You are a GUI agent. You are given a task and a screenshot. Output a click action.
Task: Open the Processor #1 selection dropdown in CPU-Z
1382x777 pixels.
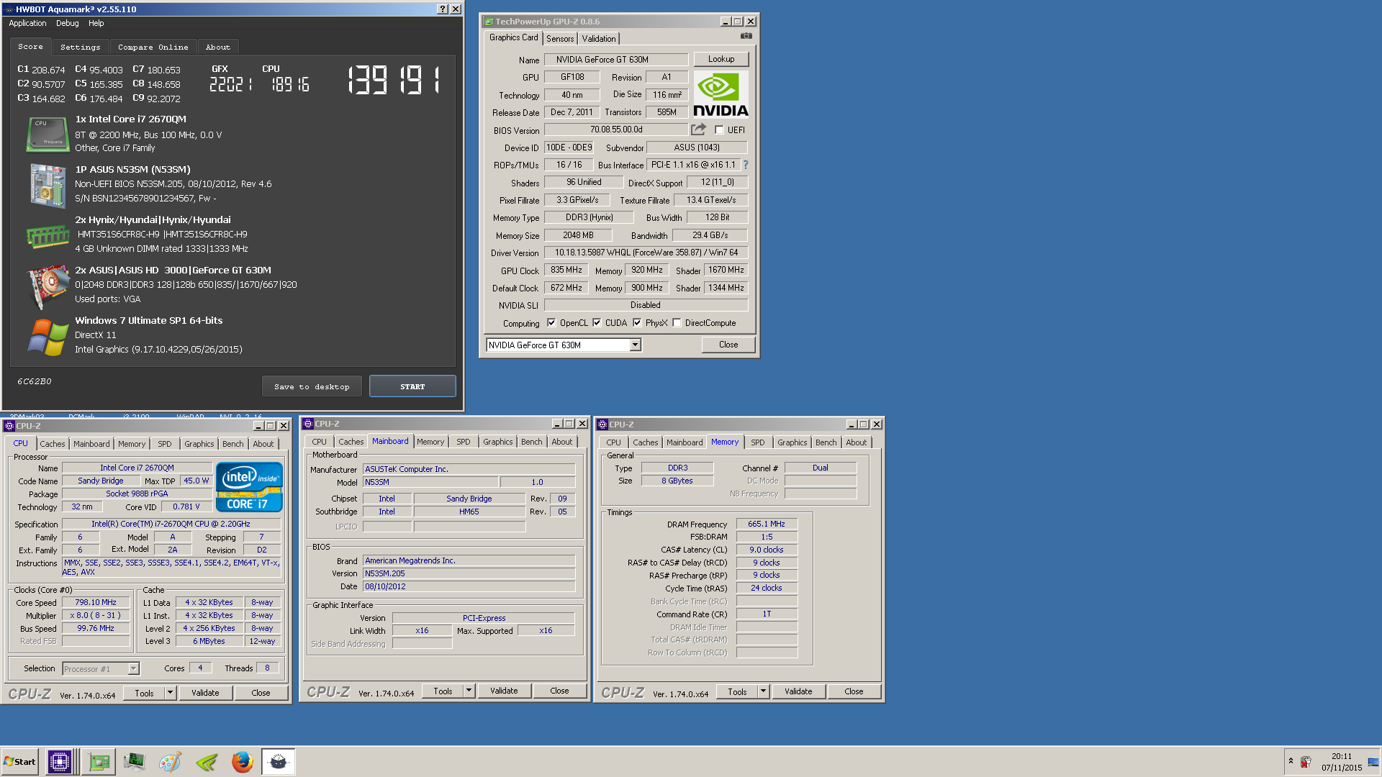click(x=133, y=669)
